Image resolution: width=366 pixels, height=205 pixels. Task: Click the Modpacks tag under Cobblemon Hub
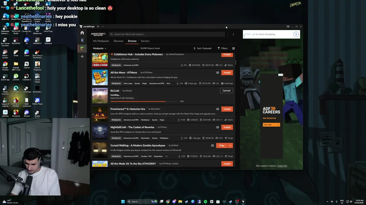pos(116,65)
